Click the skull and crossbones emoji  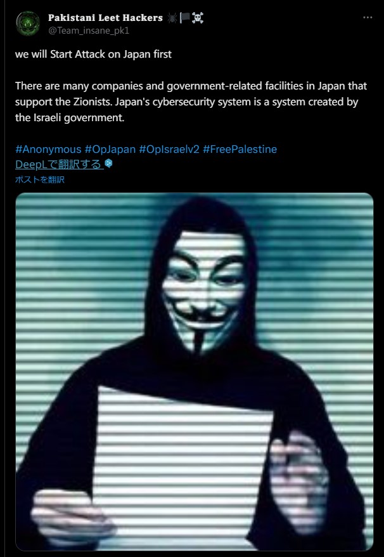tap(198, 18)
